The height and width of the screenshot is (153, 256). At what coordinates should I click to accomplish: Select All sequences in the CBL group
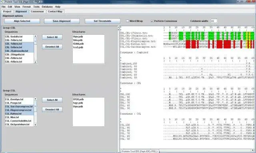[52, 37]
